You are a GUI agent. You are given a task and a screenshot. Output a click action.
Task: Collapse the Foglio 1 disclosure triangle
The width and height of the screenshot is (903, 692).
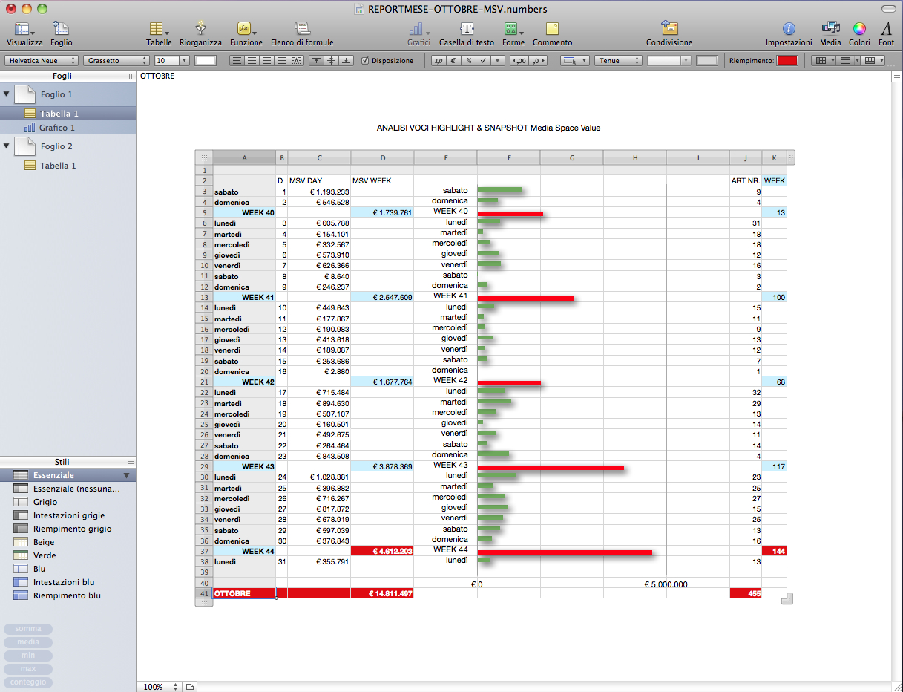click(x=7, y=94)
